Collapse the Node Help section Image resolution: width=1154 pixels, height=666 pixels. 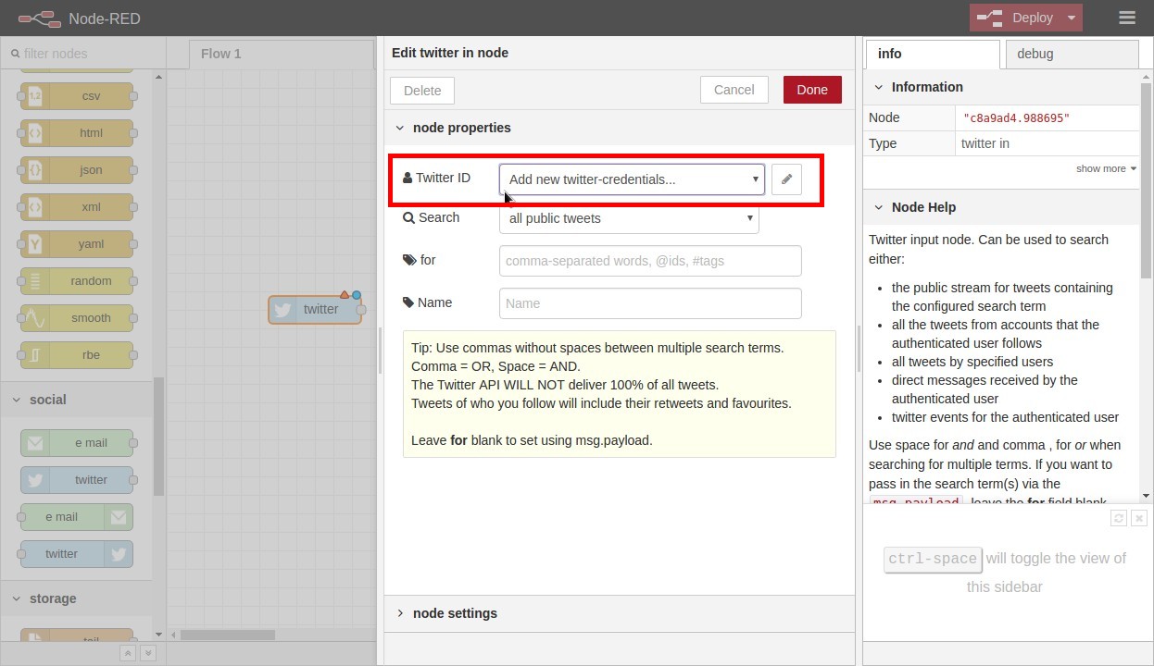coord(1001,207)
